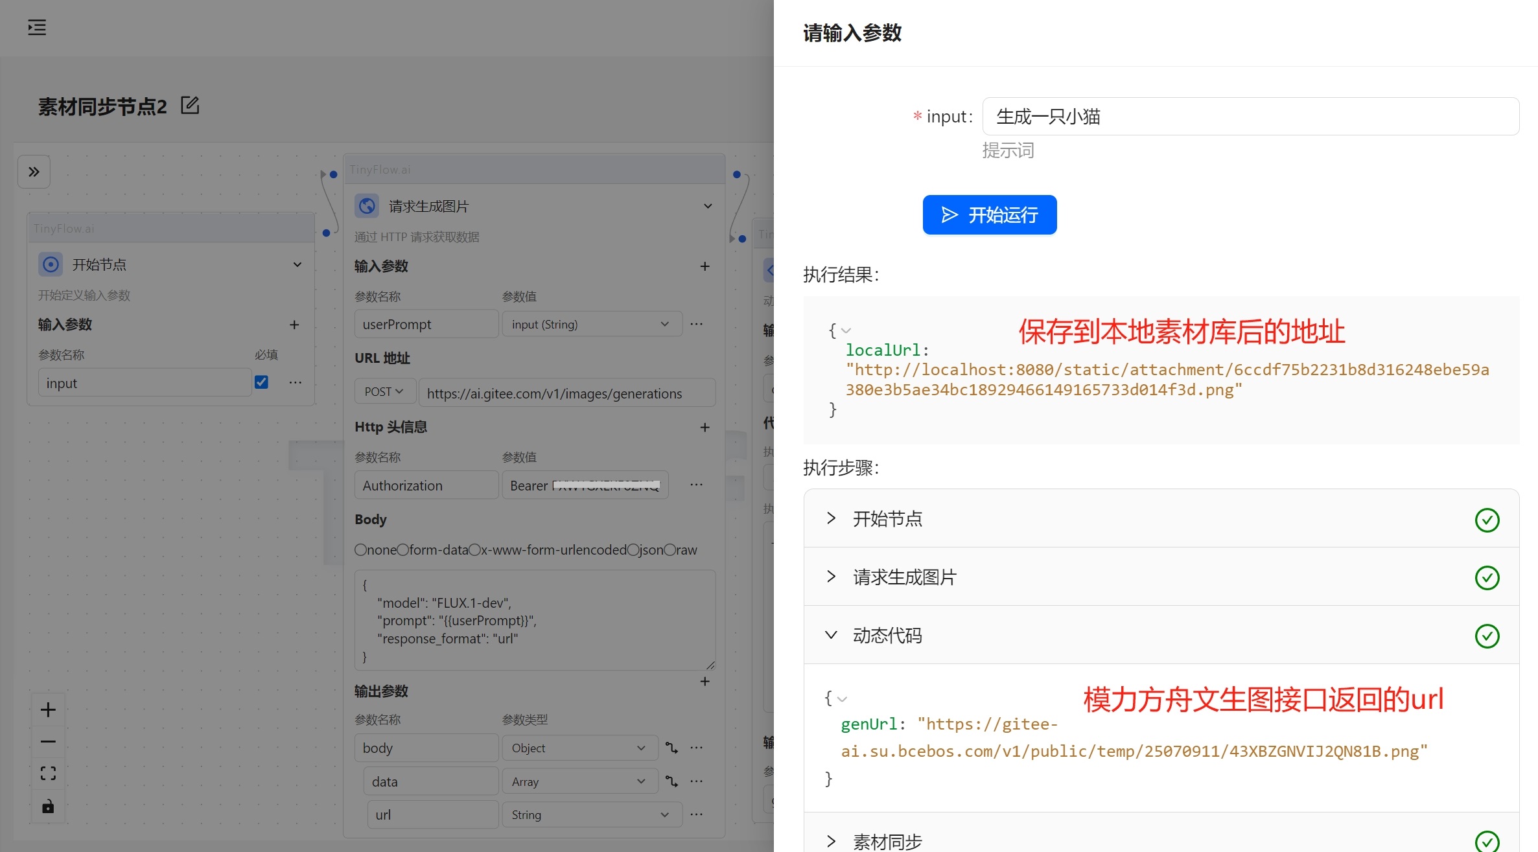Uncheck the 必填 checkbox for input
Image resolution: width=1538 pixels, height=852 pixels.
pos(261,382)
